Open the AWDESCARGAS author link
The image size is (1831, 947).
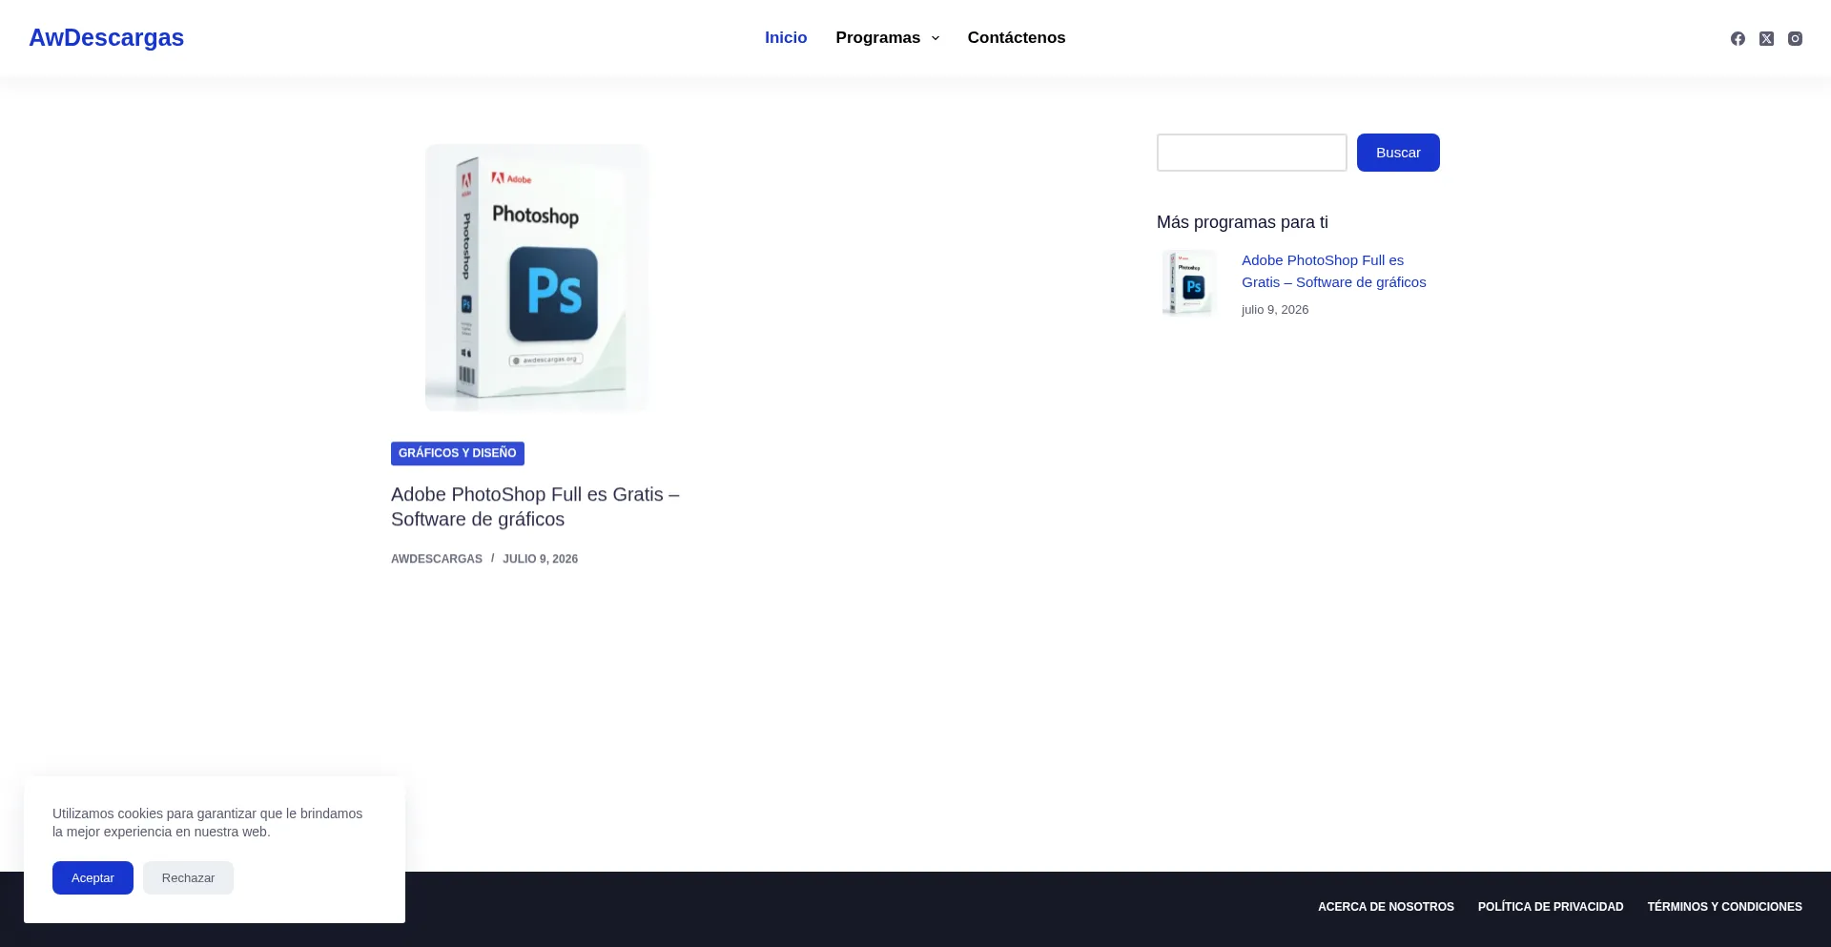pos(437,559)
